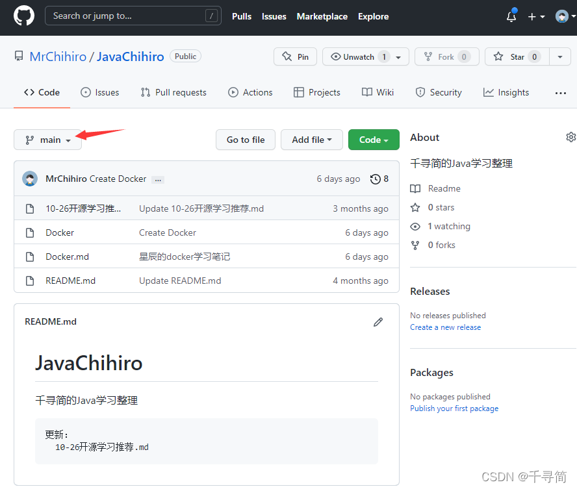The width and height of the screenshot is (577, 489).
Task: Click file icon beside README.md row
Action: point(30,281)
